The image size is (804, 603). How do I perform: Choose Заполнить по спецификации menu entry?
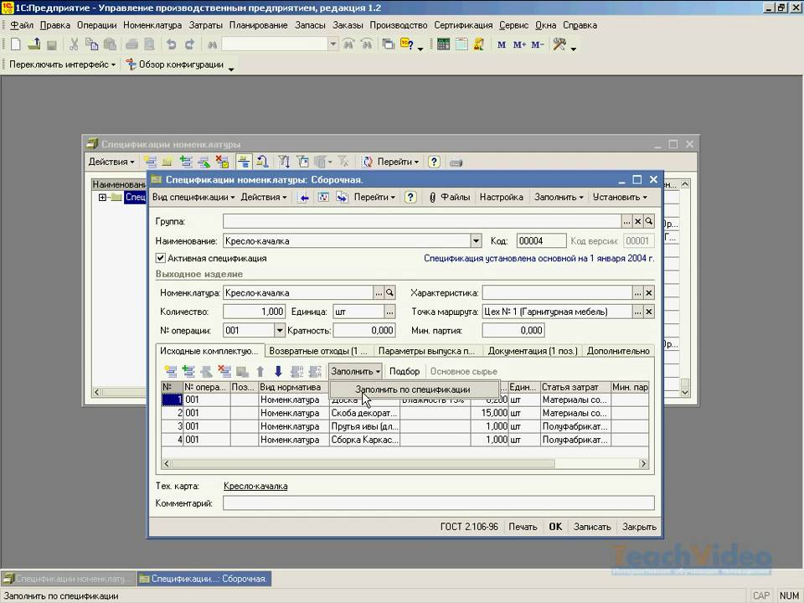[413, 389]
